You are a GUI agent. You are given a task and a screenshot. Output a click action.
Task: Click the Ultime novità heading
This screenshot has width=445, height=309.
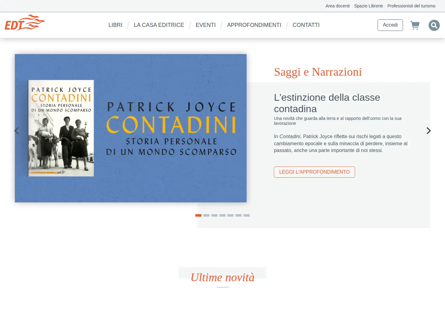click(222, 277)
